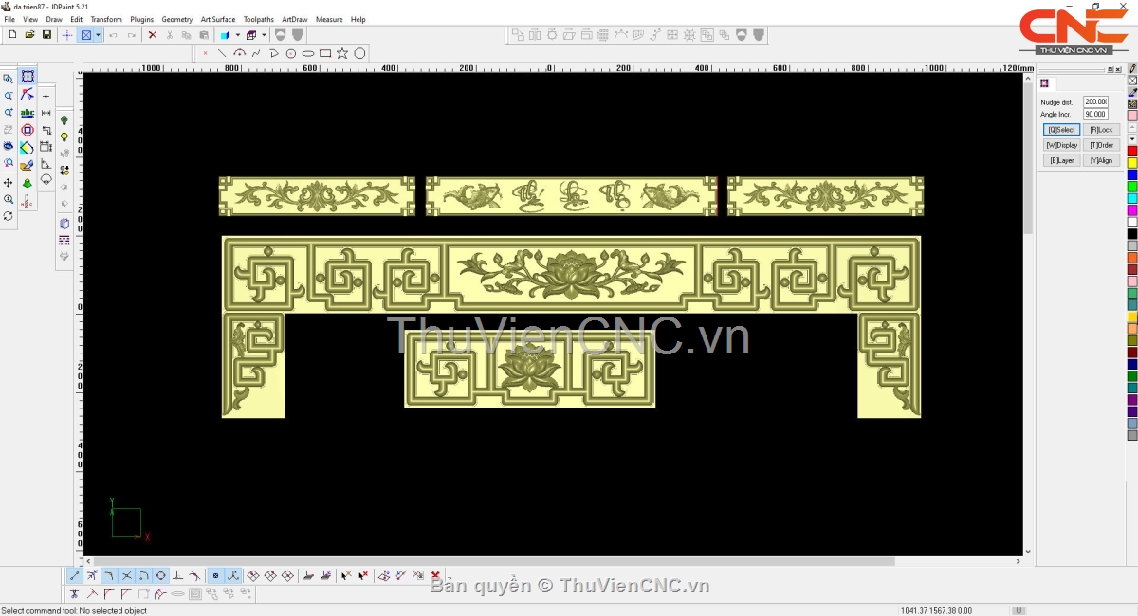Choose the ellipse drawing tool

click(x=308, y=54)
